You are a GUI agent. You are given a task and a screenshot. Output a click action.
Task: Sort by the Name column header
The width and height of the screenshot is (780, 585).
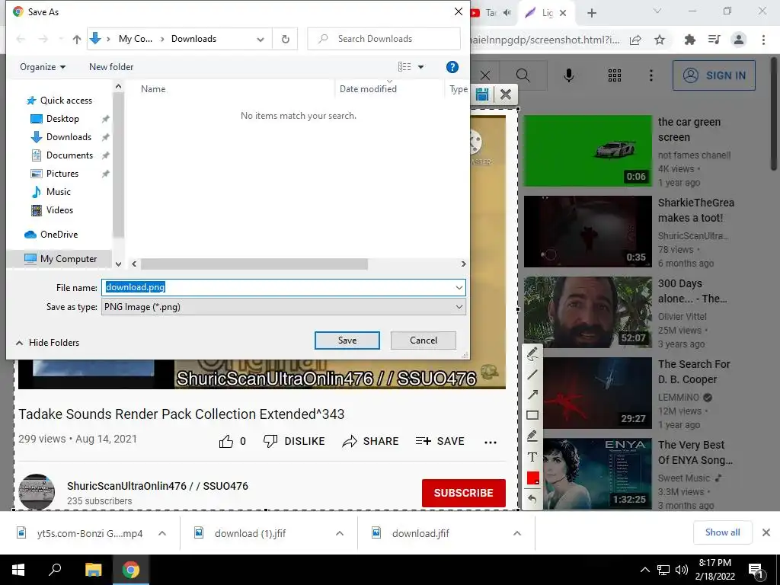[x=153, y=89]
